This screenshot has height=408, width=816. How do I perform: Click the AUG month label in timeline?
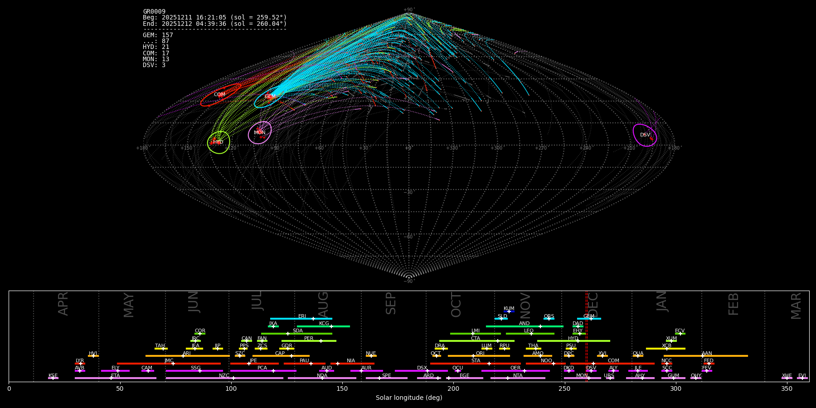pos(323,304)
